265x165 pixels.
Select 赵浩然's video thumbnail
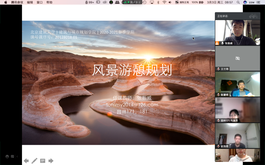[237, 136]
